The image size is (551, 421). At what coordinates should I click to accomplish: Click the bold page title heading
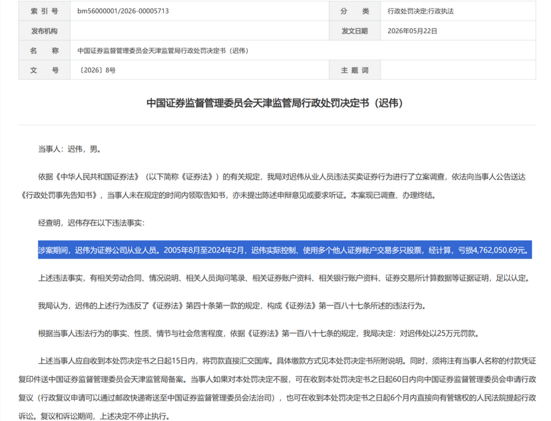click(x=275, y=103)
